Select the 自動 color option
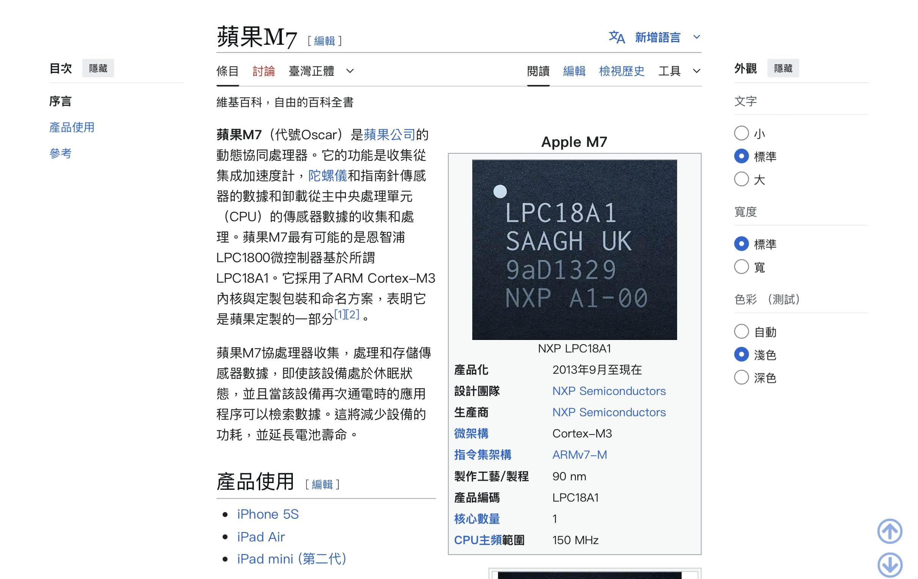 [x=741, y=332]
